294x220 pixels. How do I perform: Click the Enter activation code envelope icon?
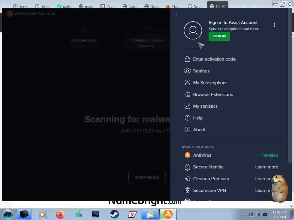click(x=187, y=59)
